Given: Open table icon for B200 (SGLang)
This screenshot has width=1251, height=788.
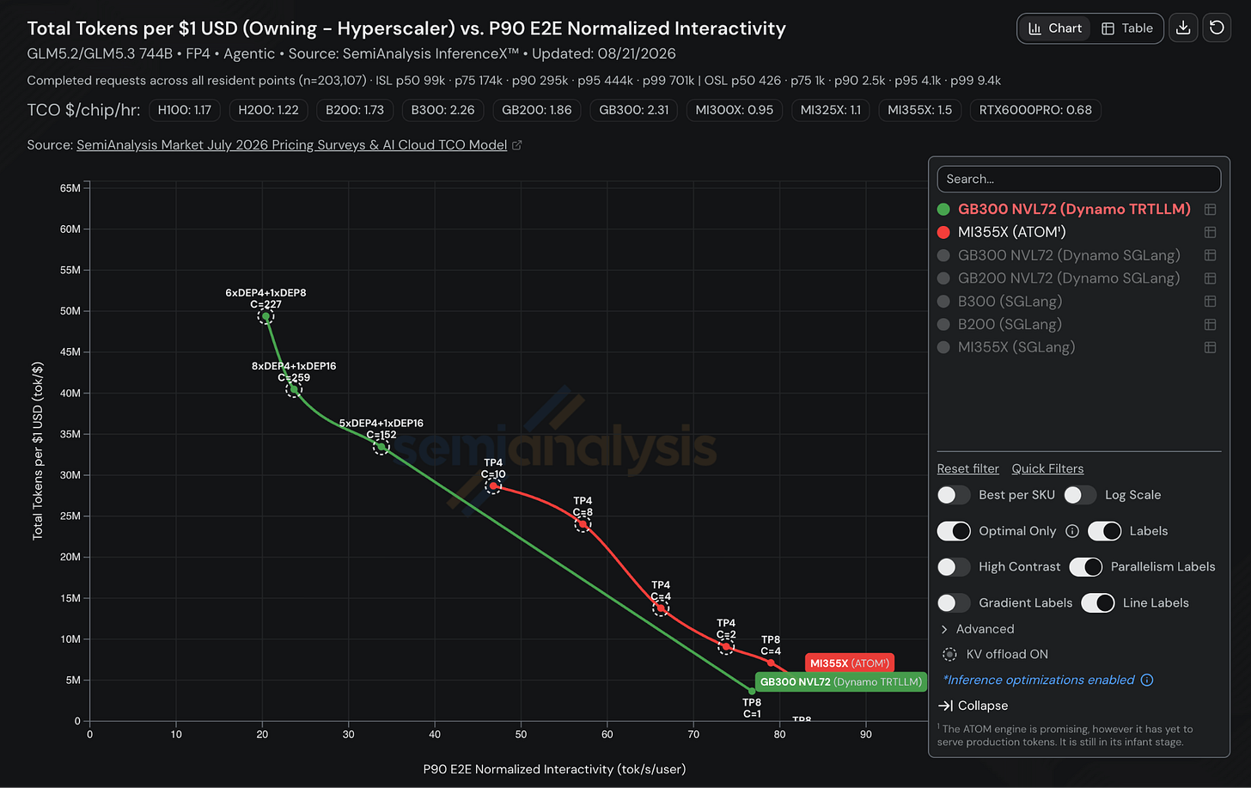Looking at the screenshot, I should pyautogui.click(x=1210, y=324).
